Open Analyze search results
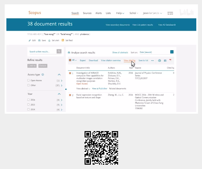202x169 pixels. point(83,53)
